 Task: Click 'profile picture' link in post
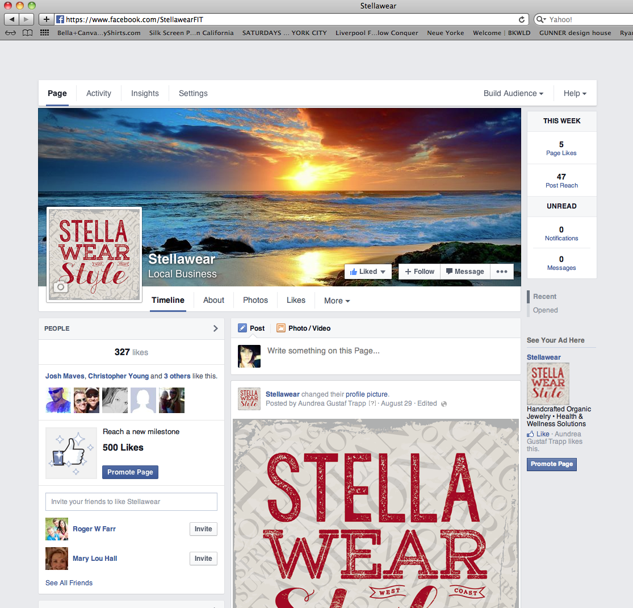tap(367, 394)
